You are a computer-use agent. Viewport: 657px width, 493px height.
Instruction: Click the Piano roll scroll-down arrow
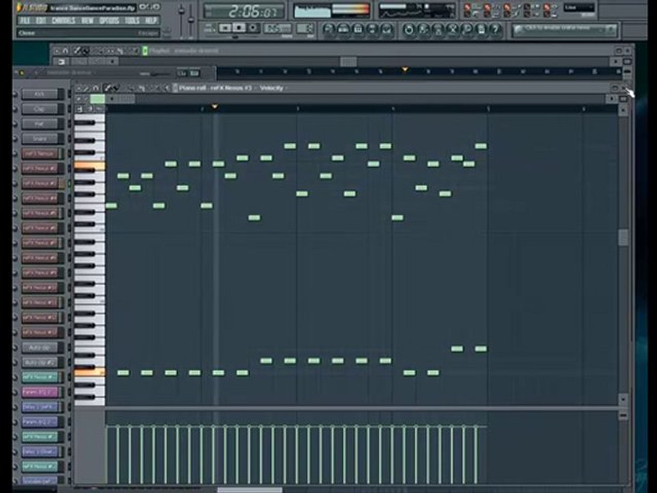(623, 399)
